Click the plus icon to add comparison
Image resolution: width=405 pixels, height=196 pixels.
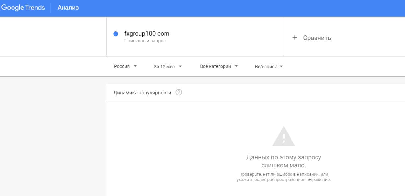coord(295,38)
